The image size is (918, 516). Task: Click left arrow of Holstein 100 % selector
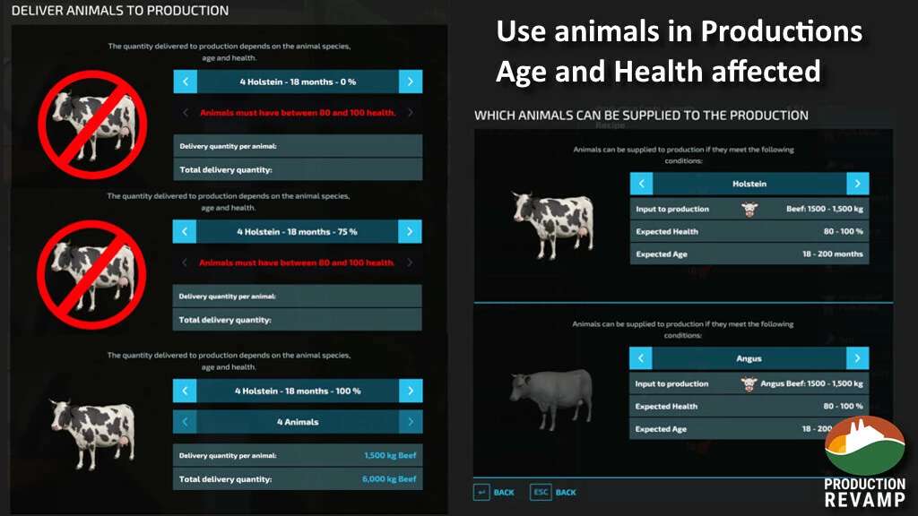pos(185,391)
